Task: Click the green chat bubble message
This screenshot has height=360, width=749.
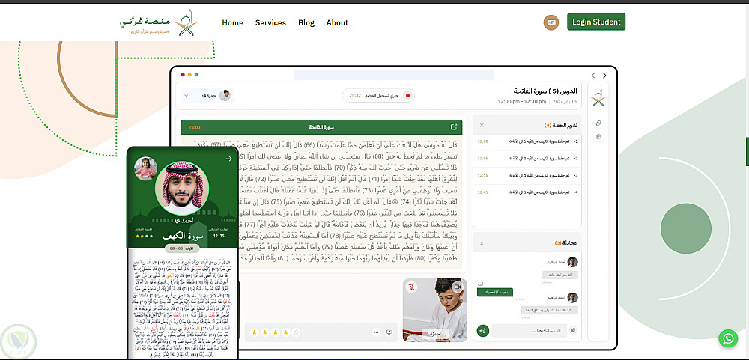Action: click(x=495, y=292)
